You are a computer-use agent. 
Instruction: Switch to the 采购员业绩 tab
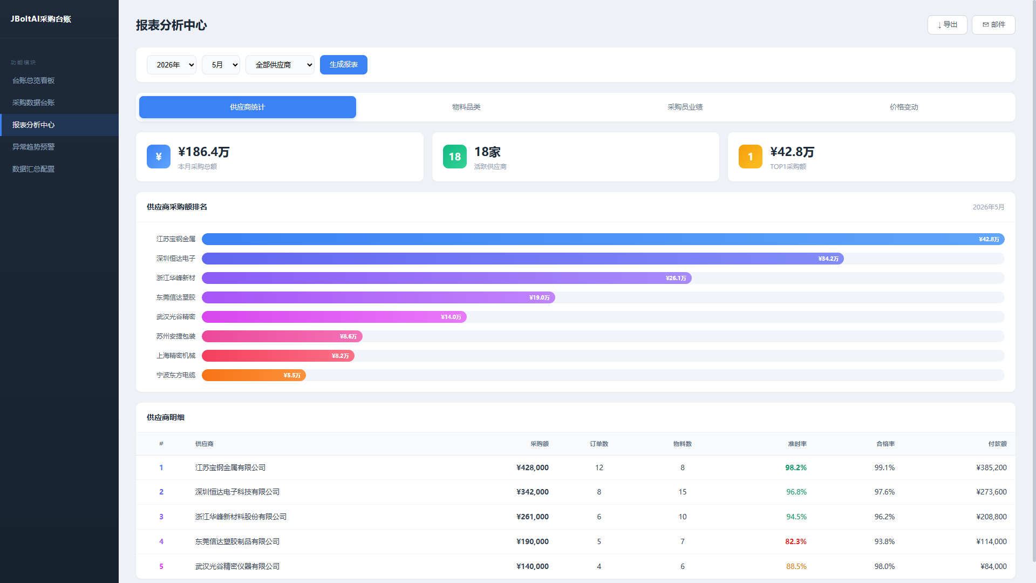click(685, 107)
